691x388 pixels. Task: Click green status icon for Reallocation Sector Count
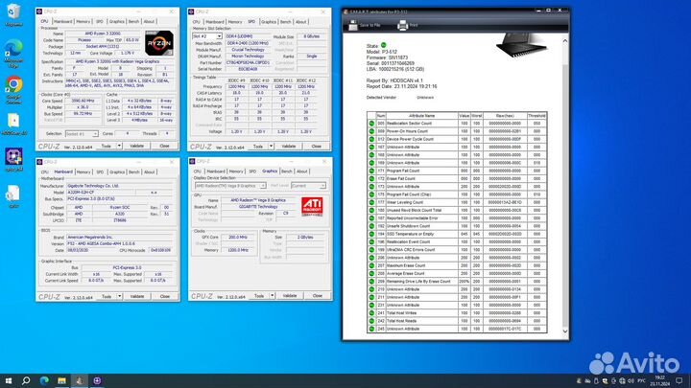pos(371,124)
